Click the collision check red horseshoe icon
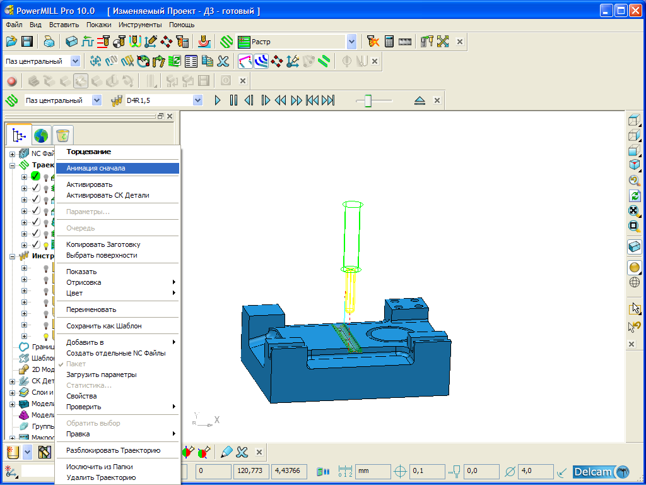646x485 pixels. pyautogui.click(x=204, y=41)
